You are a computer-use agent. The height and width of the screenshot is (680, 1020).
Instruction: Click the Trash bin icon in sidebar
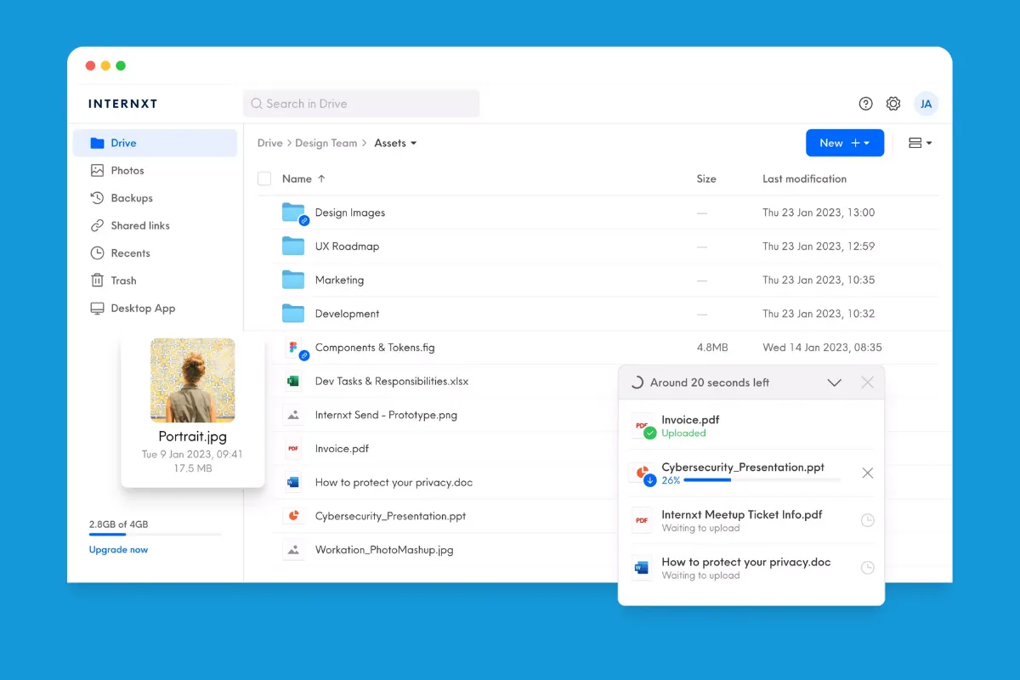[x=97, y=280]
